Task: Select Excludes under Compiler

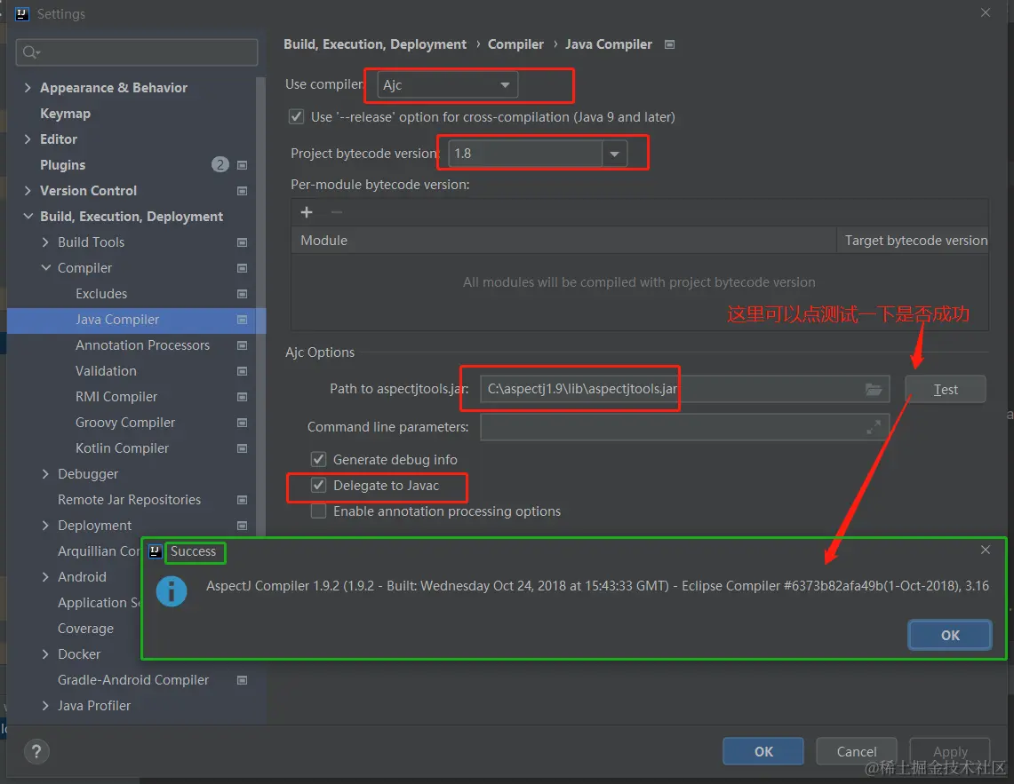Action: pyautogui.click(x=101, y=293)
